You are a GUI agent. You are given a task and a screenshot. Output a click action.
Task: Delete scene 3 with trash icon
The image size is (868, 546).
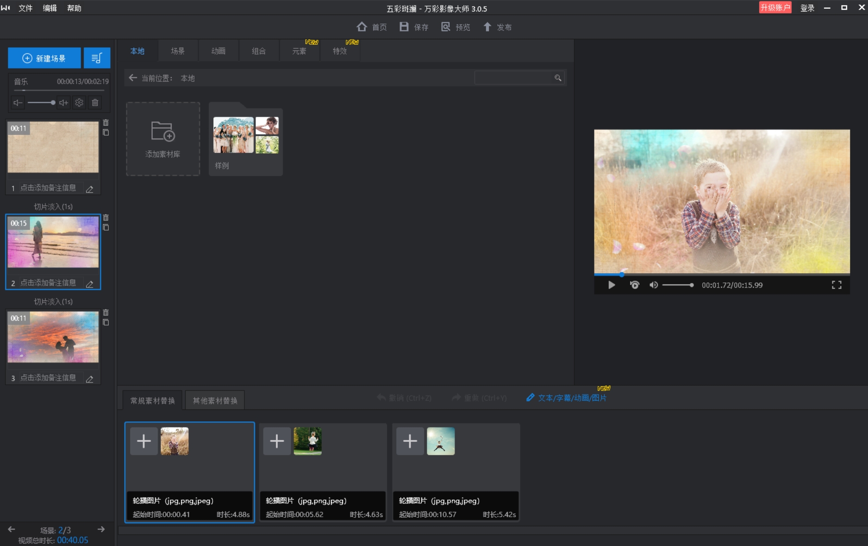tap(106, 313)
